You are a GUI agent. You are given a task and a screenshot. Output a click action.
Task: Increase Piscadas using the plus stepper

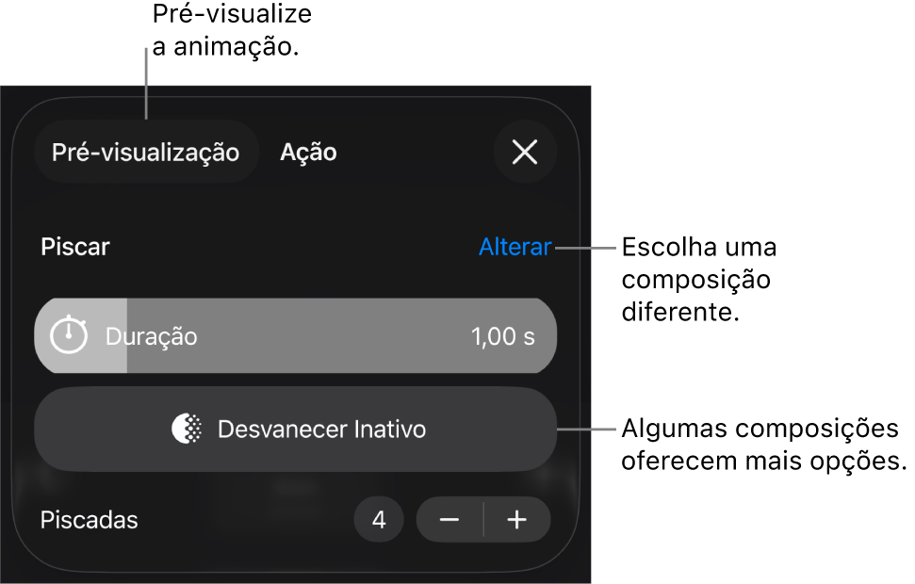pyautogui.click(x=519, y=519)
